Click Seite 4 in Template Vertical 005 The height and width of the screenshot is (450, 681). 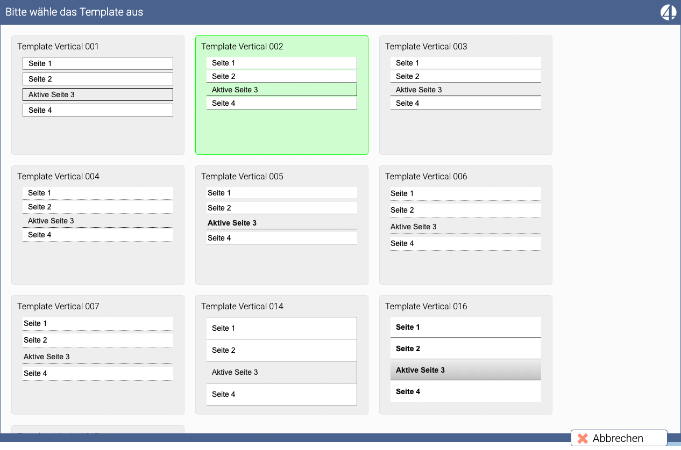(282, 238)
